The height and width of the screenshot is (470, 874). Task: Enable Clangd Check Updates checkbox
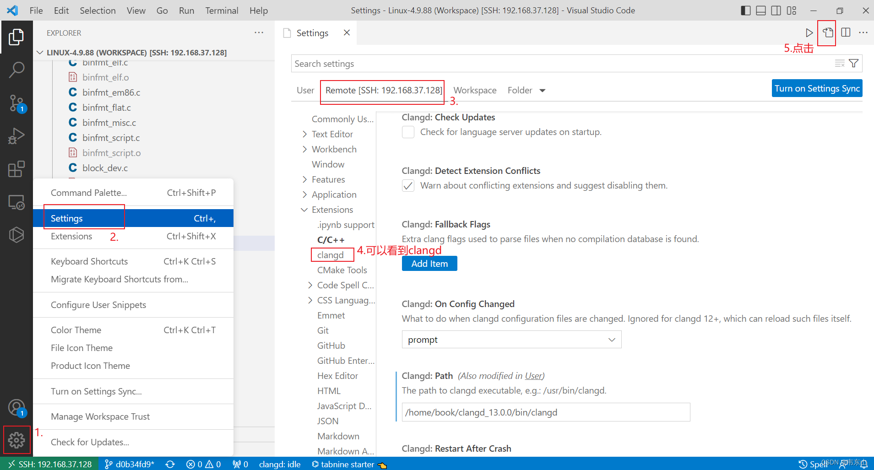click(408, 132)
